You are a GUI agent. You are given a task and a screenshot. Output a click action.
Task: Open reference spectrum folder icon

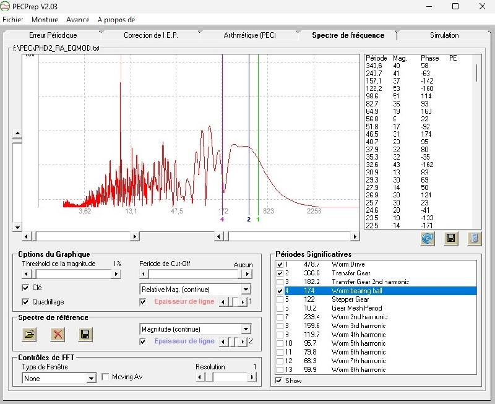[29, 334]
